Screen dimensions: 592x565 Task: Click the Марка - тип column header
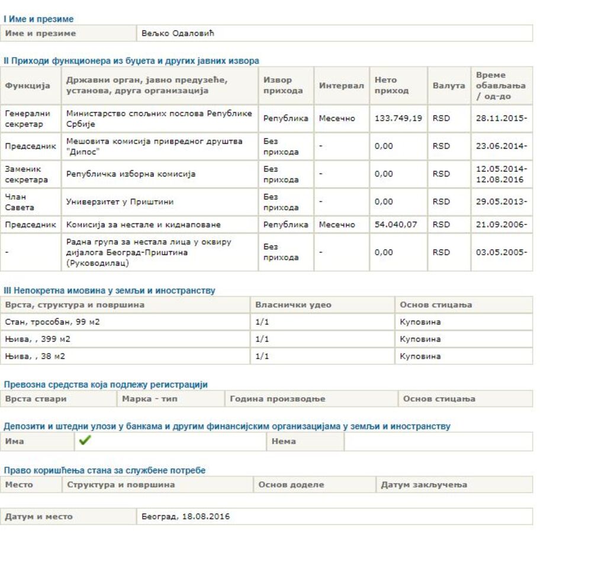pyautogui.click(x=149, y=399)
